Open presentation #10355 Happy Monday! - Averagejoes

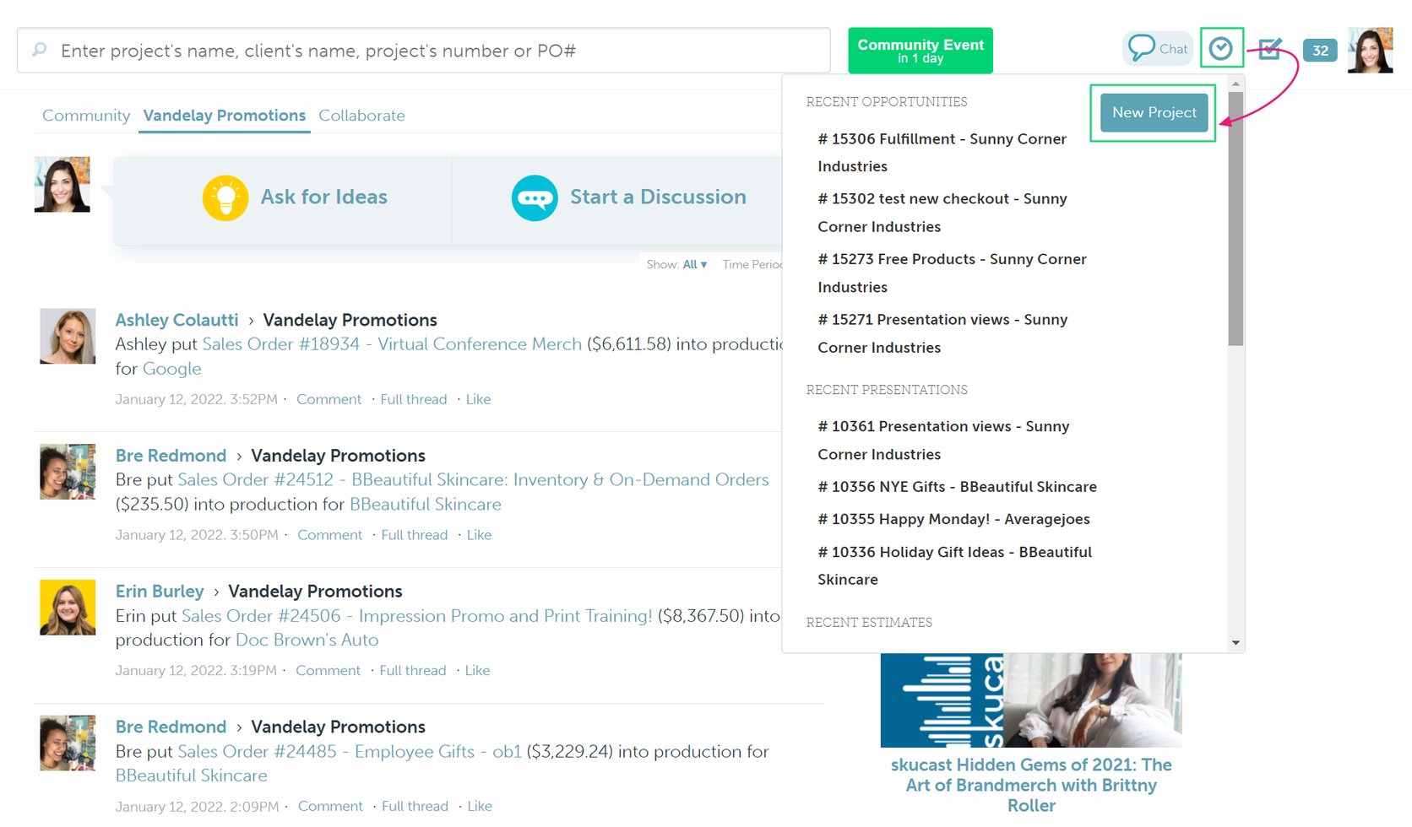pos(953,519)
